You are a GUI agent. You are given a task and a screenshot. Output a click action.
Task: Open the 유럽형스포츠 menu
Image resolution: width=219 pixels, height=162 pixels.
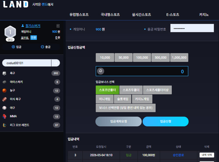[x=79, y=15]
